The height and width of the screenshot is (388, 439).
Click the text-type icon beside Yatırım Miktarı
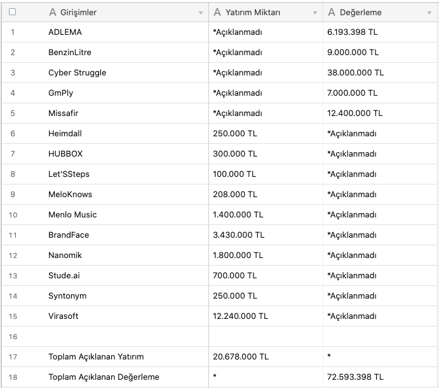pos(217,12)
